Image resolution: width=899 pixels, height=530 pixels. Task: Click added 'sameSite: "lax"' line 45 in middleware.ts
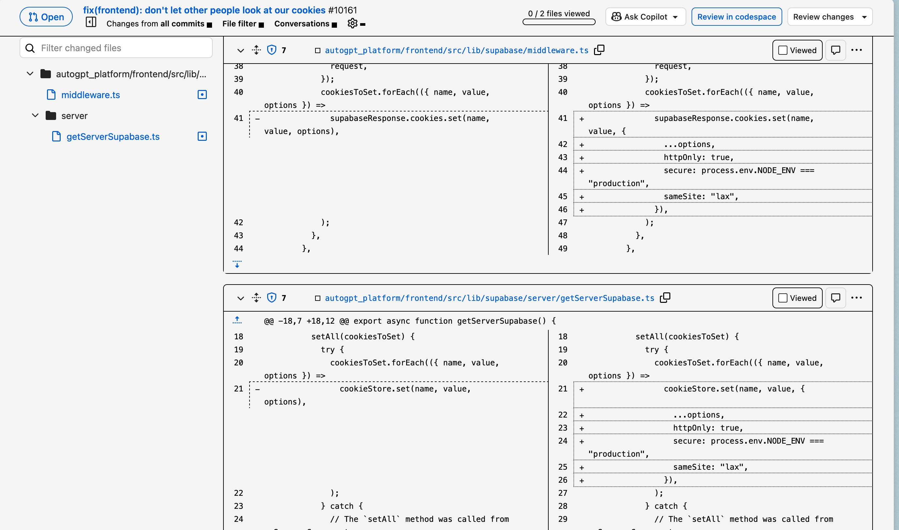(x=723, y=197)
